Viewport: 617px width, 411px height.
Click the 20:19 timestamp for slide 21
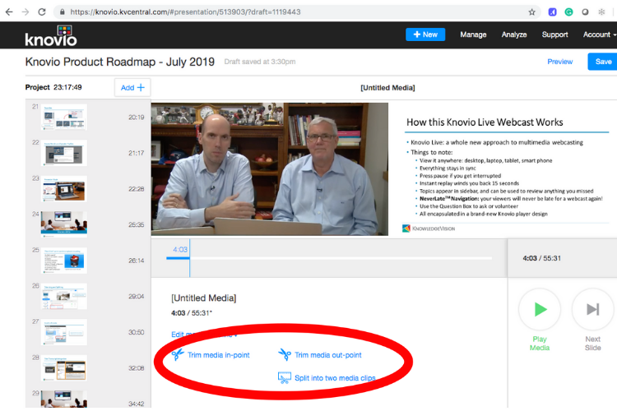pyautogui.click(x=136, y=118)
